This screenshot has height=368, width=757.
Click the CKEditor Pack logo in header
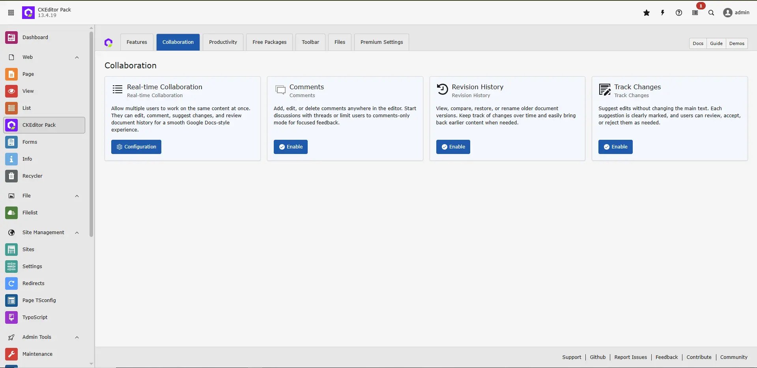[x=28, y=13]
